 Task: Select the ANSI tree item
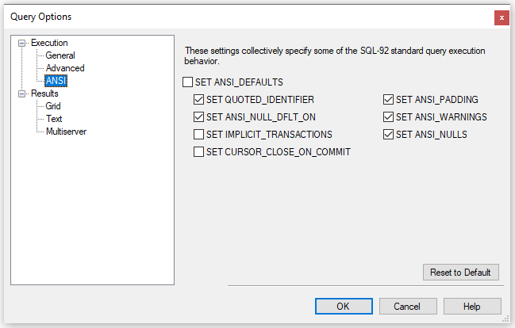tap(56, 81)
